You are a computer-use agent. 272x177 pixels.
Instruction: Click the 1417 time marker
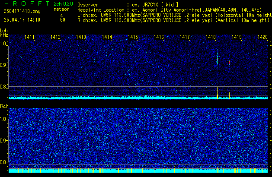185,37
